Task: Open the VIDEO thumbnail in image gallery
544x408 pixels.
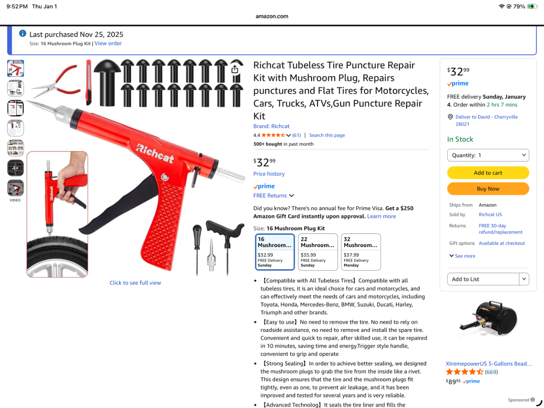Action: (x=15, y=188)
